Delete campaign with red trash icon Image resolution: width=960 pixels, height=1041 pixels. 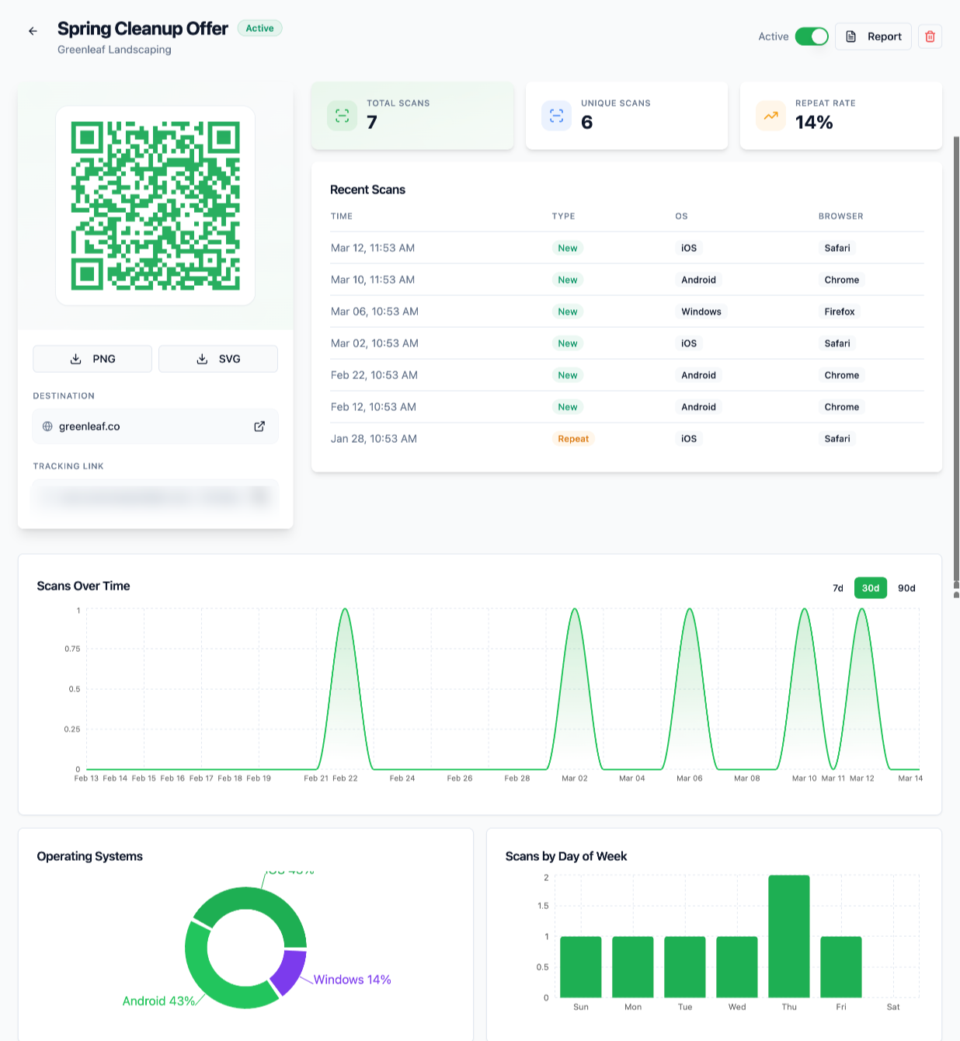pyautogui.click(x=930, y=37)
